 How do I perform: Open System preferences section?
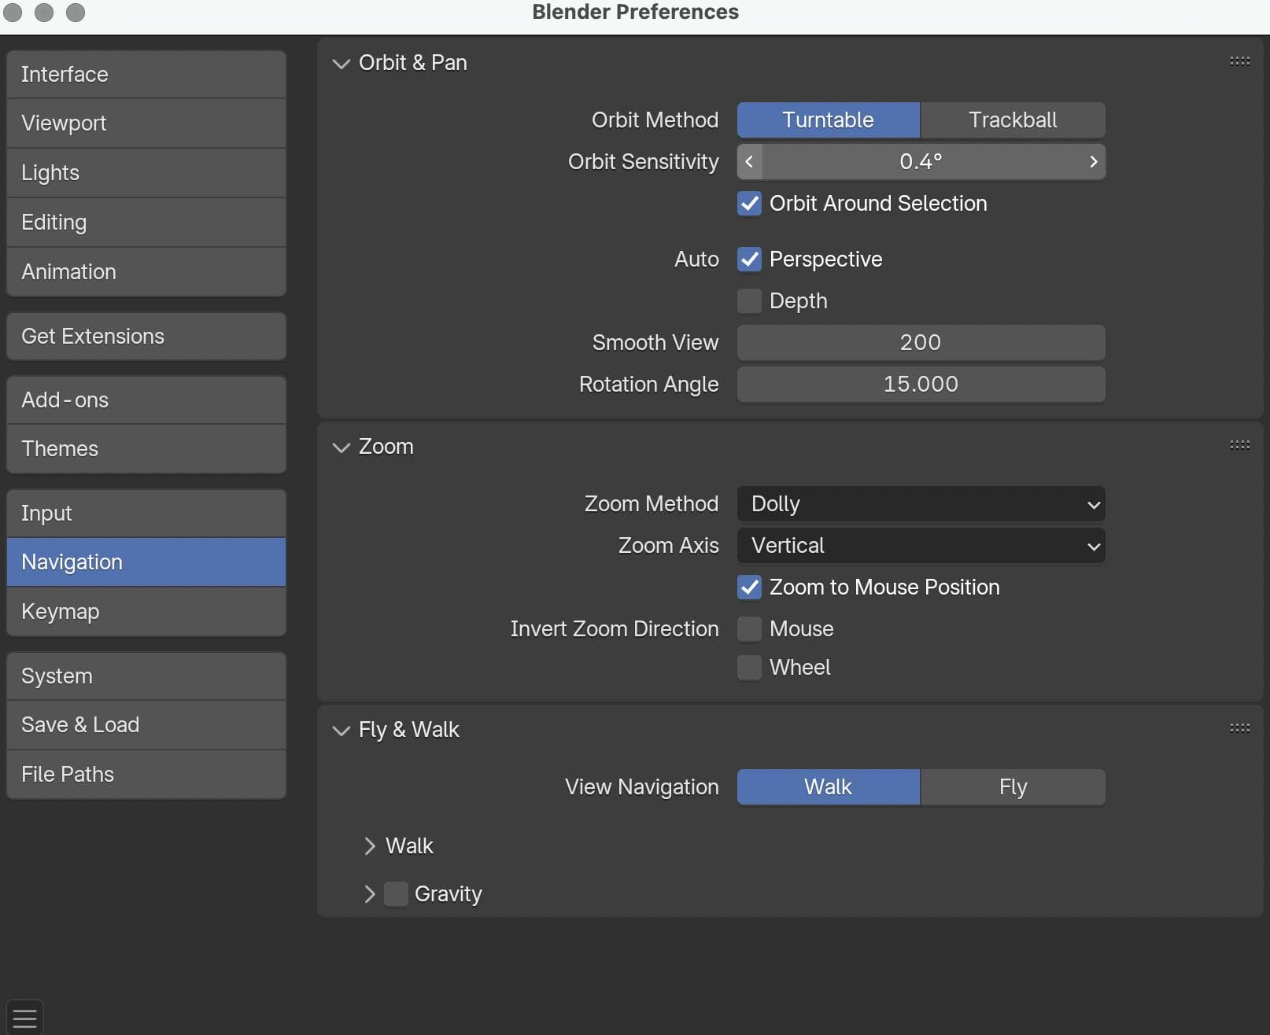[x=146, y=676]
